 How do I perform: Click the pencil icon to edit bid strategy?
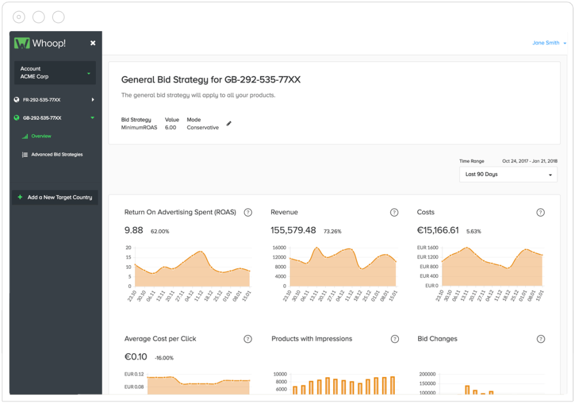[229, 124]
